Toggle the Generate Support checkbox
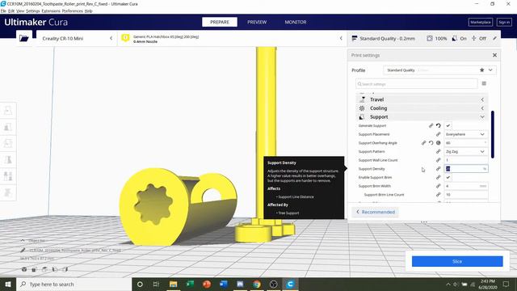 448,126
